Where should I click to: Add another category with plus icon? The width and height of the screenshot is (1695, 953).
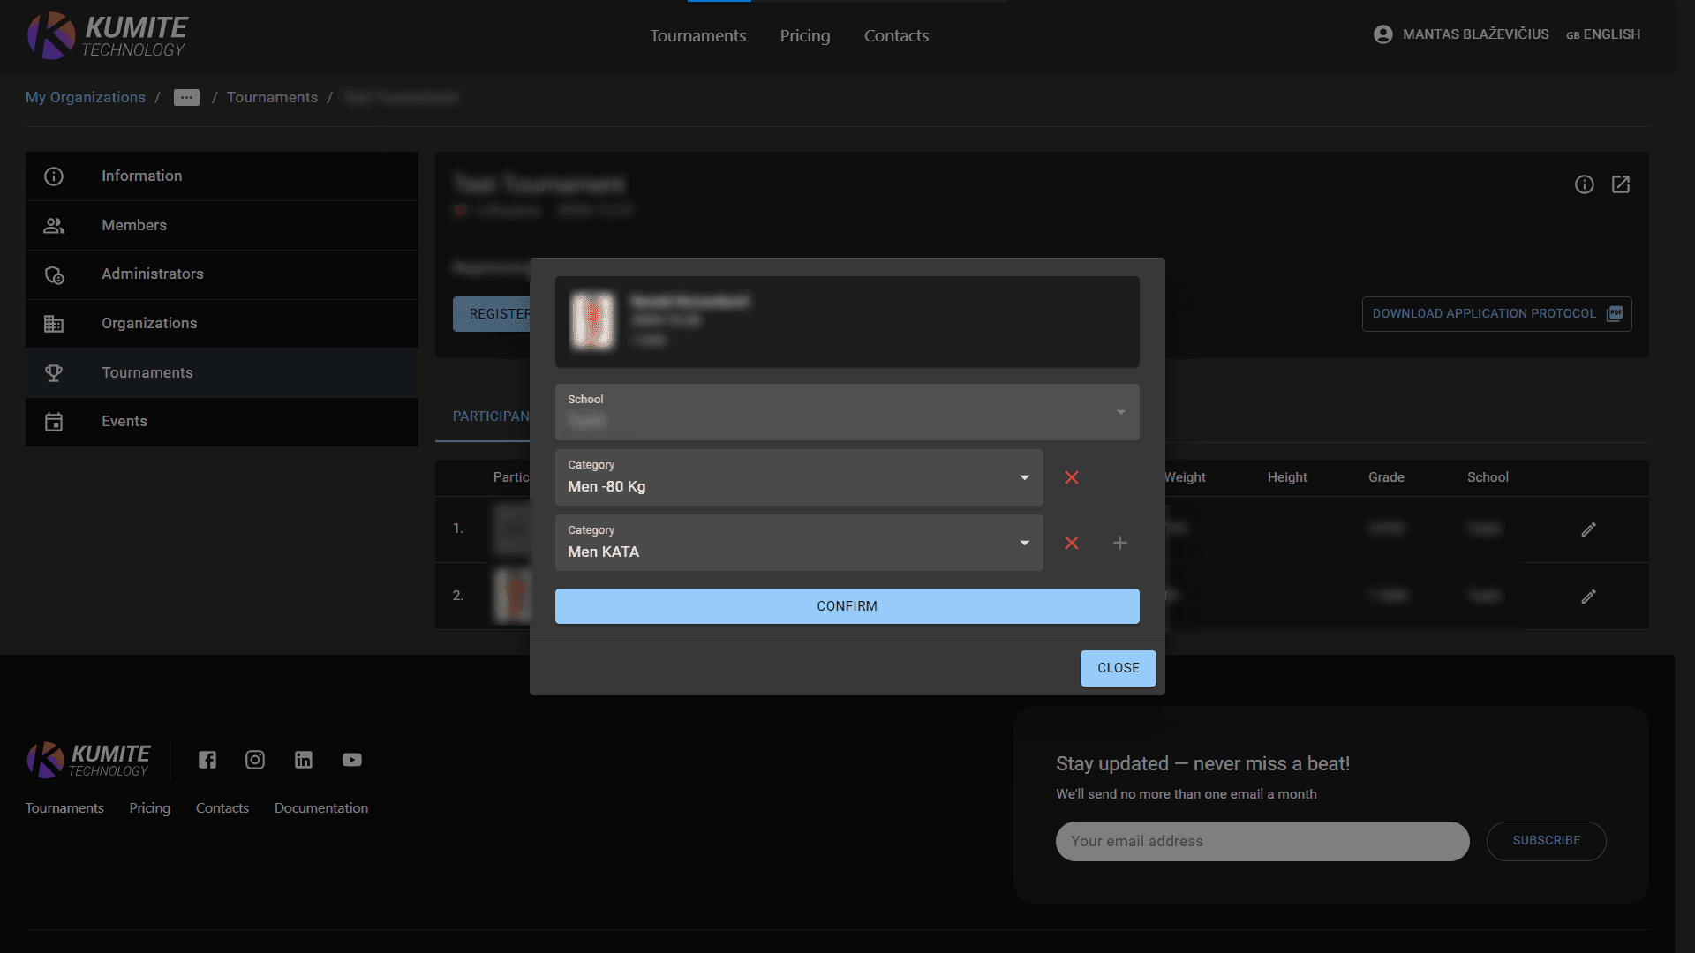point(1119,543)
